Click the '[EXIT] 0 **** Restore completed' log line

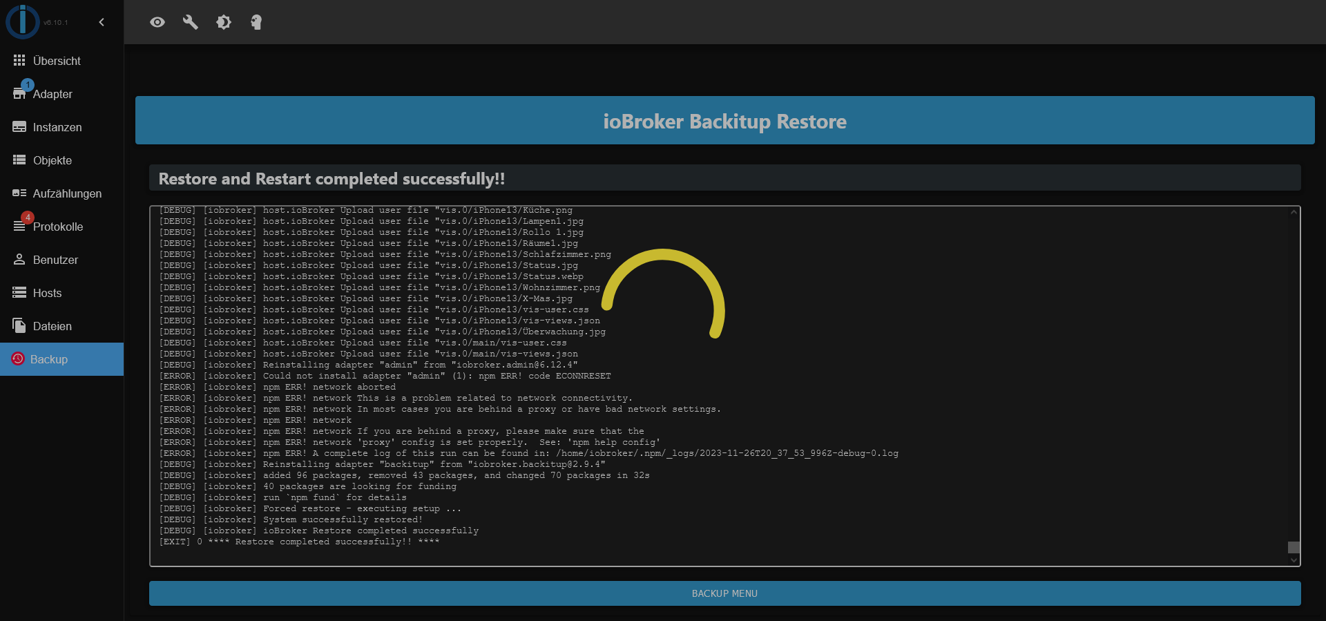click(x=299, y=542)
